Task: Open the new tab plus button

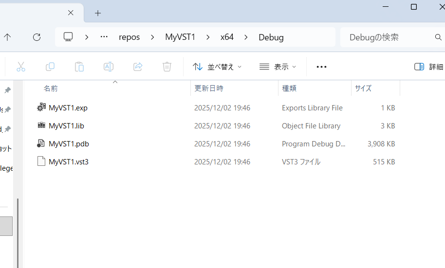Action: click(98, 13)
